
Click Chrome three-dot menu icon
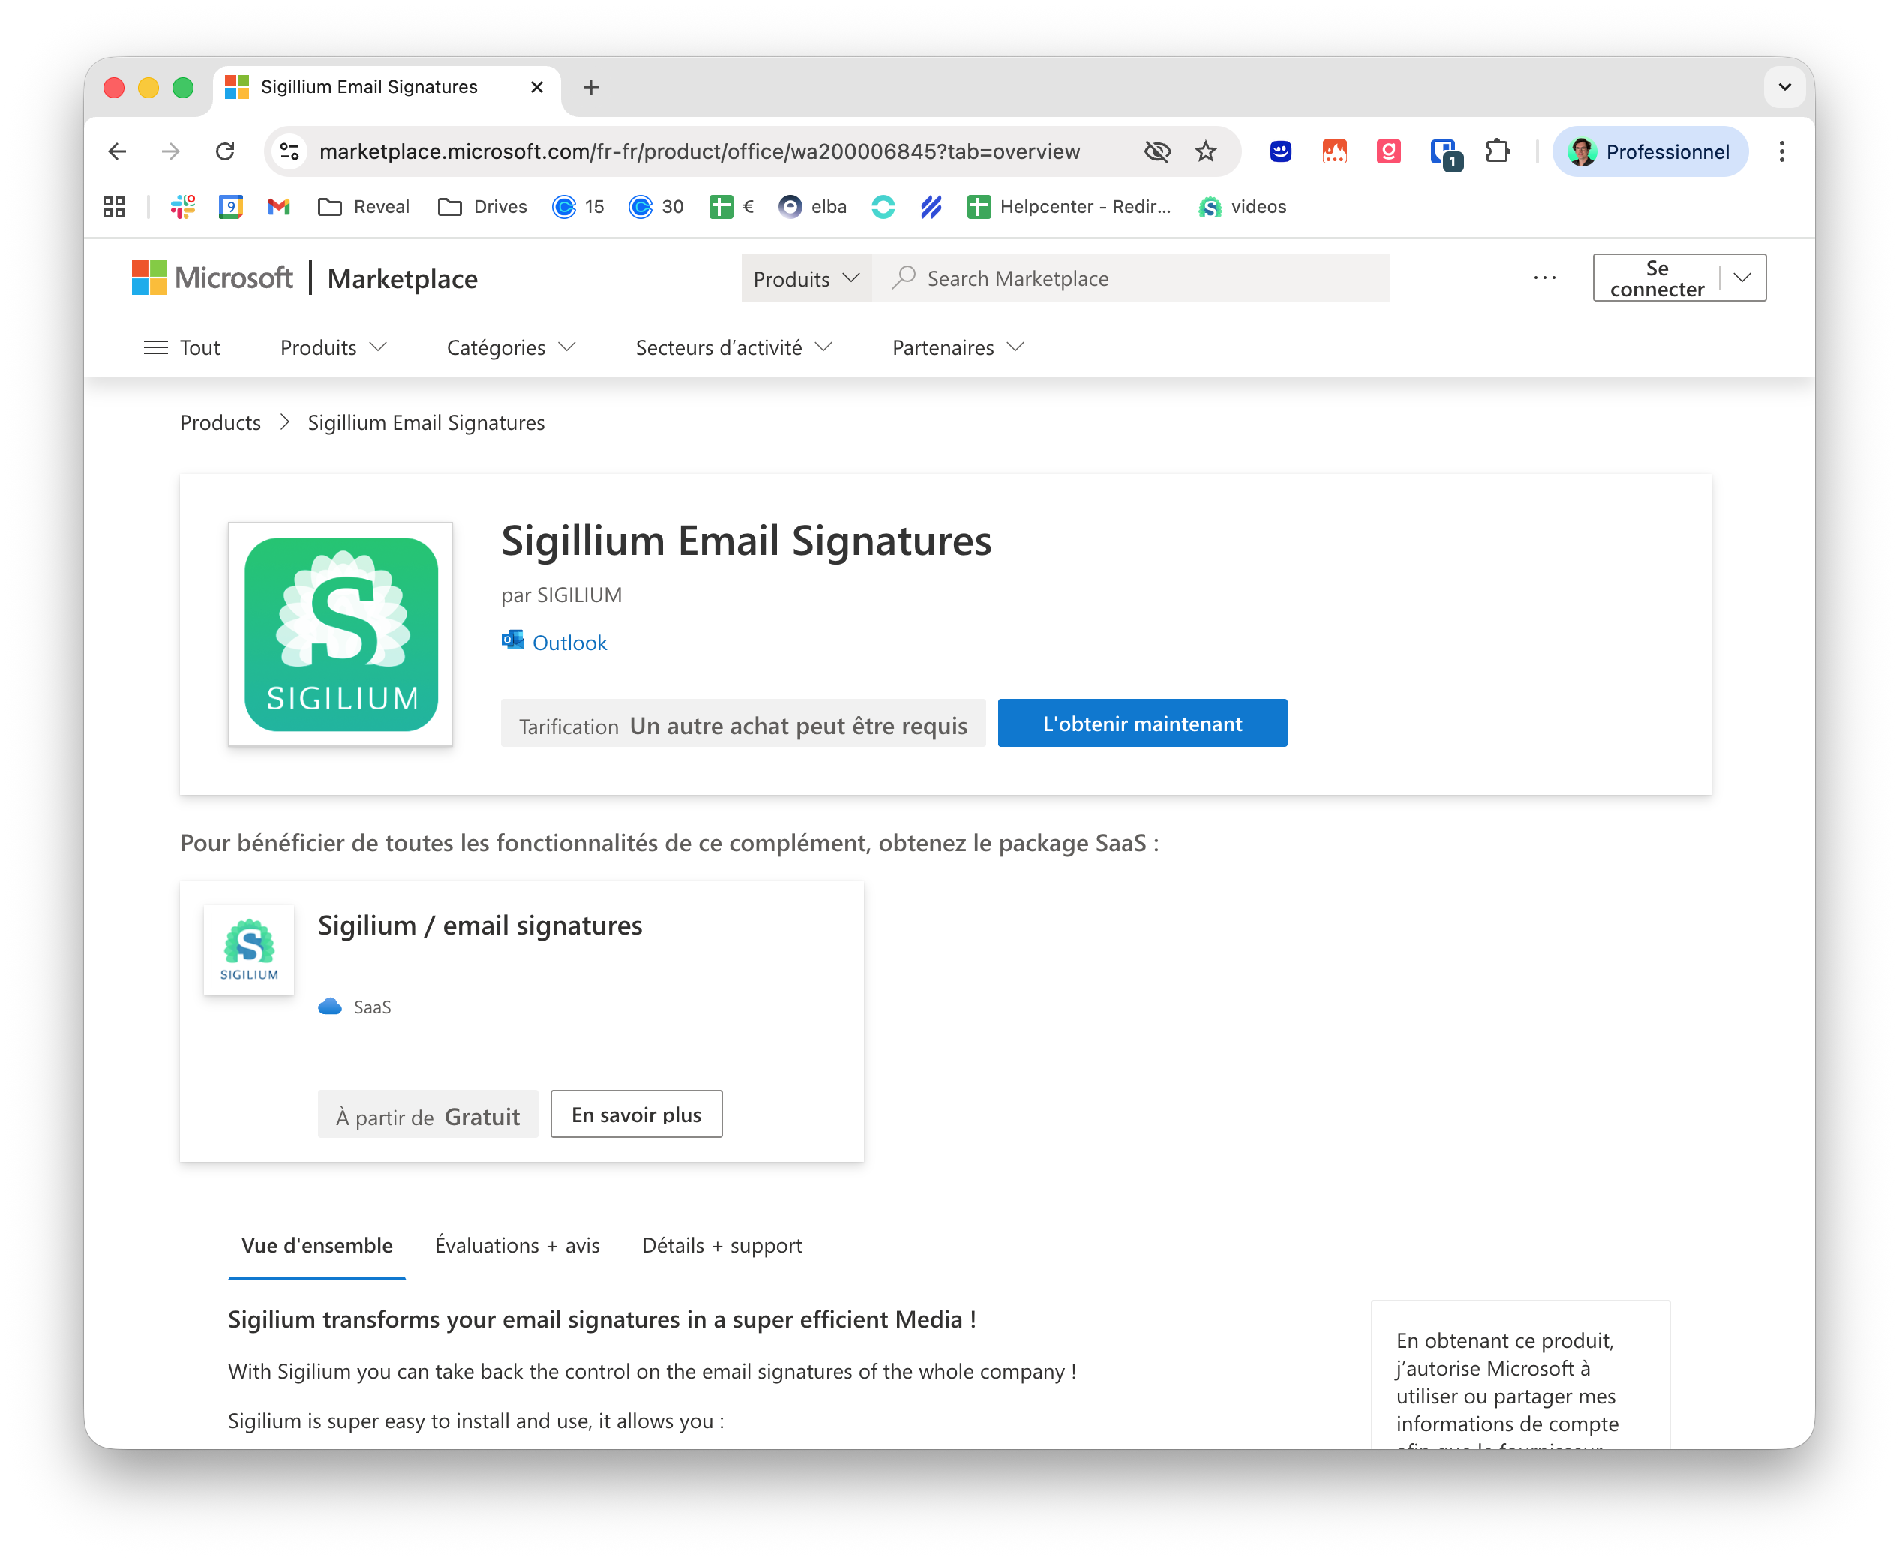pyautogui.click(x=1780, y=151)
